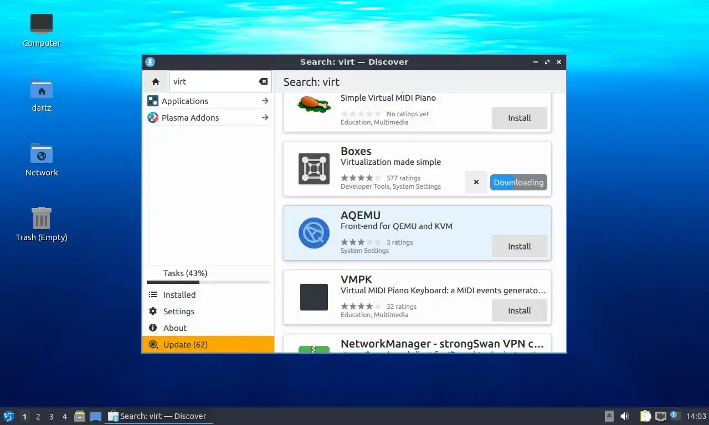Click the Plasma Addons category icon
The height and width of the screenshot is (425, 709).
point(153,117)
